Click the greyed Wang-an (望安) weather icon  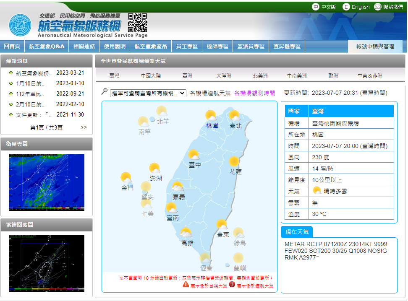coord(146,187)
